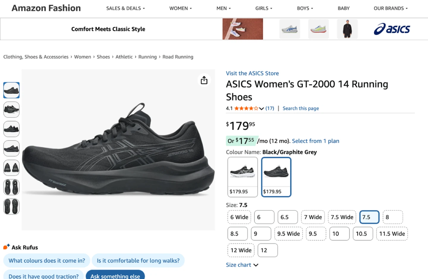The width and height of the screenshot is (428, 279).
Task: Select size 12
Action: 267,250
